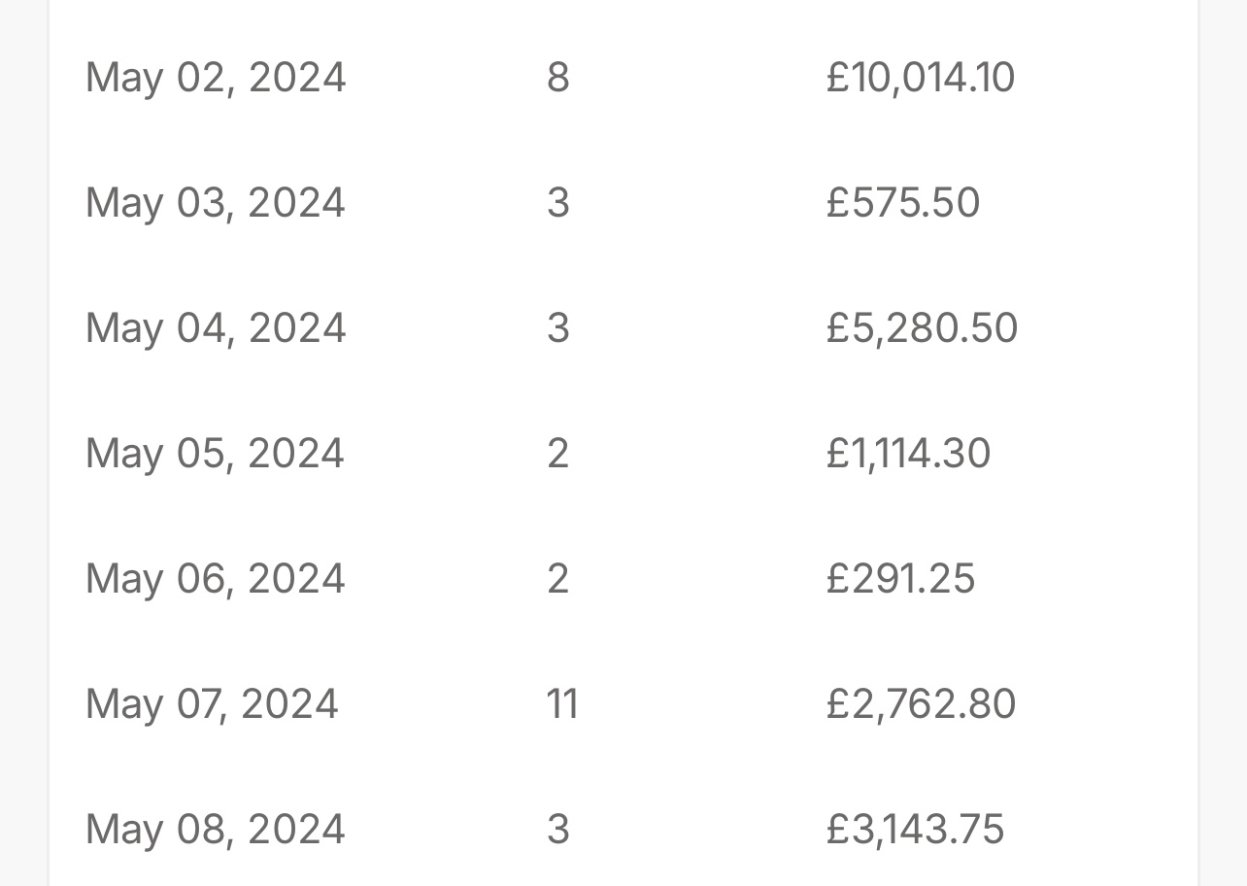
Task: Click count 11 in May 07 row
Action: (562, 704)
